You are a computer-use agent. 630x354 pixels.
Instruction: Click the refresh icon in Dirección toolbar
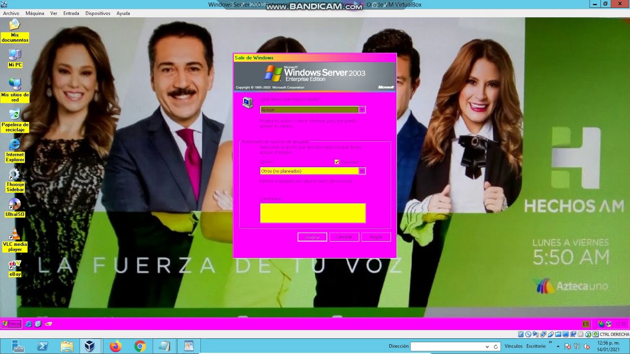pyautogui.click(x=496, y=346)
